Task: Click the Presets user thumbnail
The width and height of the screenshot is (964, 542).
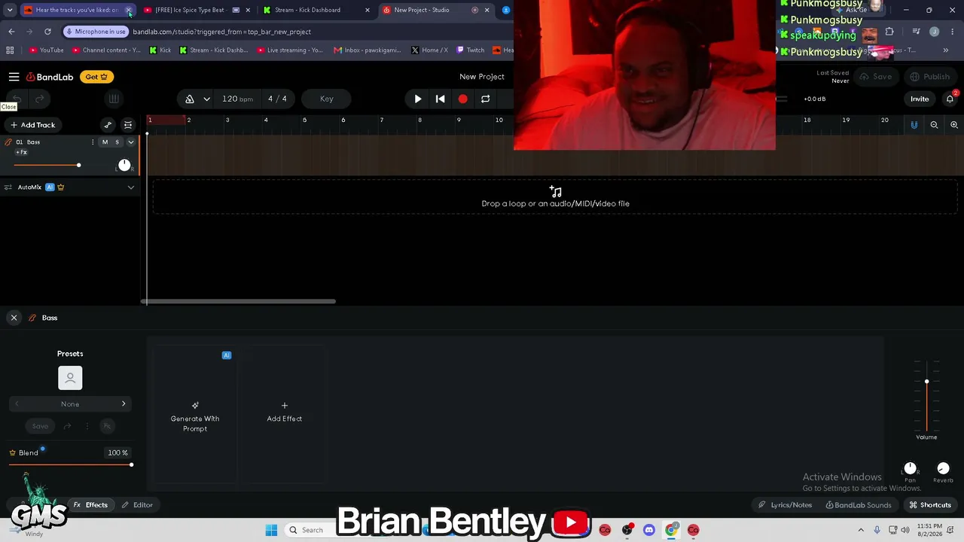Action: coord(70,378)
